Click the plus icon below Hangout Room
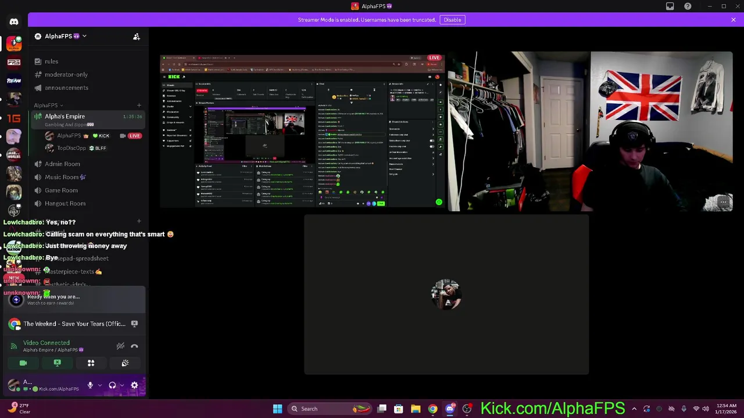Viewport: 744px width, 418px height. point(139,221)
